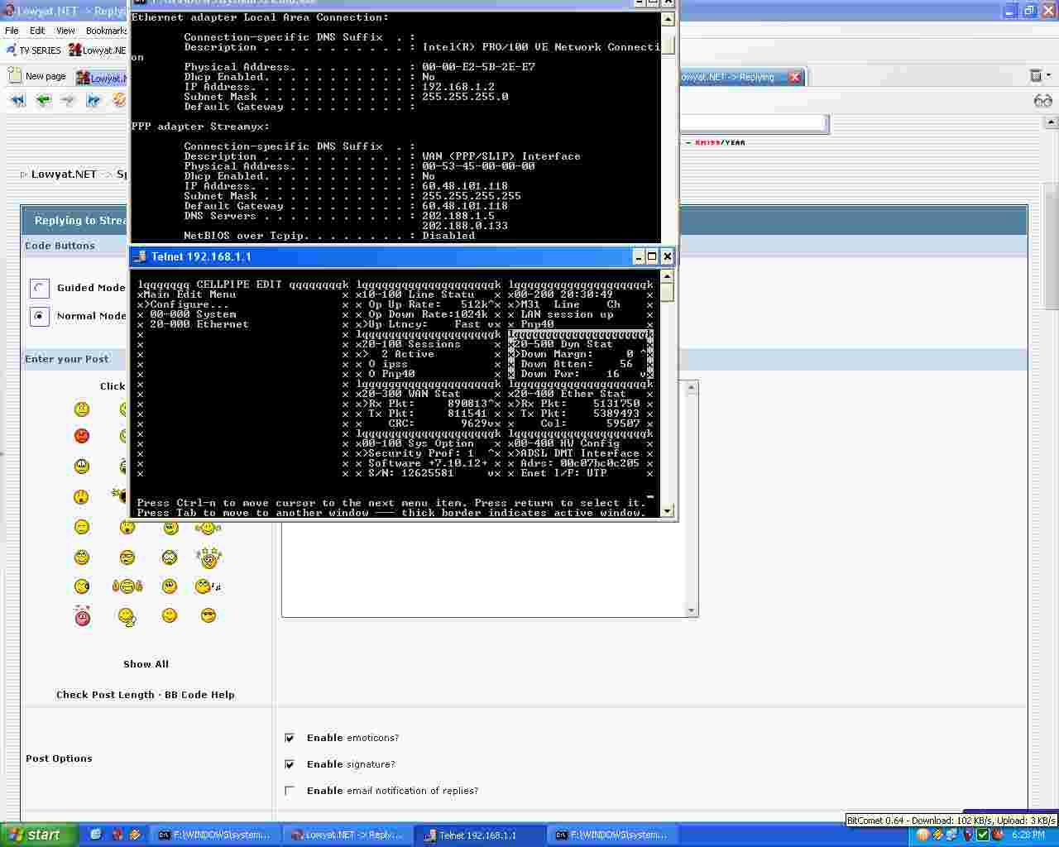Uncheck the Enable signature checkbox
The width and height of the screenshot is (1059, 847).
290,764
